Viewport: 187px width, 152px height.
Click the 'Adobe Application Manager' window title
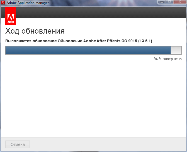[x=28, y=3]
